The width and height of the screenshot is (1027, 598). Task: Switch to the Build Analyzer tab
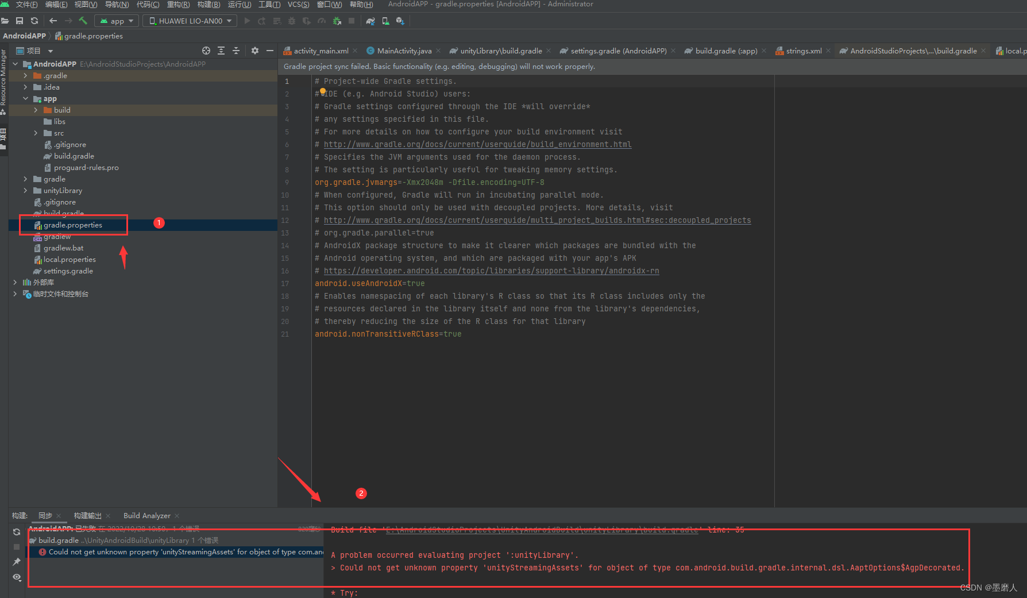pos(146,515)
